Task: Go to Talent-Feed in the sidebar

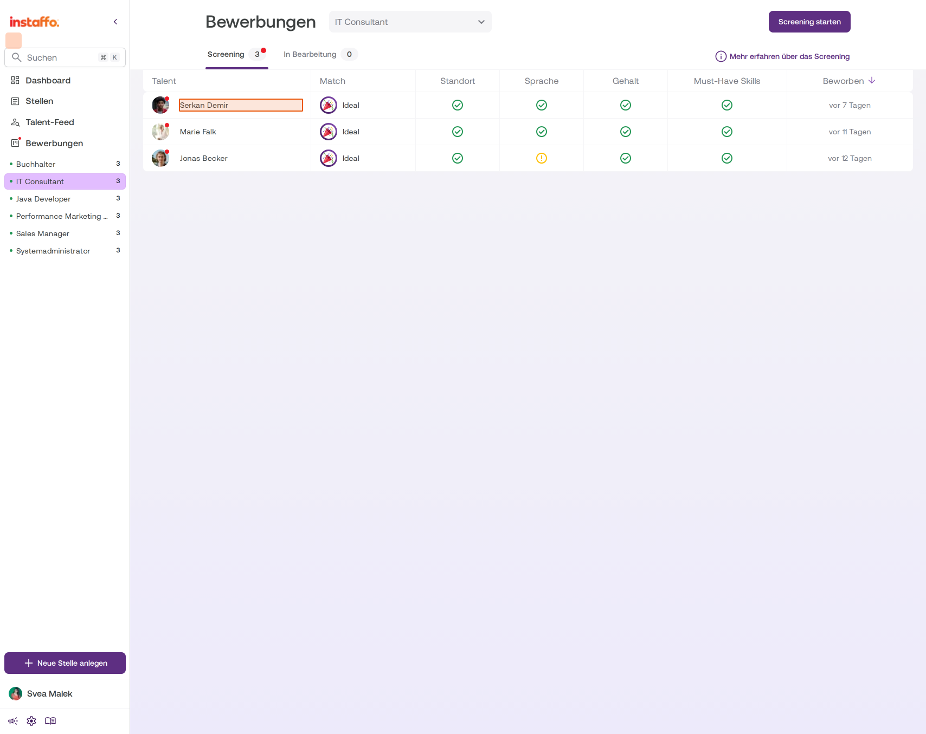Action: (65, 122)
